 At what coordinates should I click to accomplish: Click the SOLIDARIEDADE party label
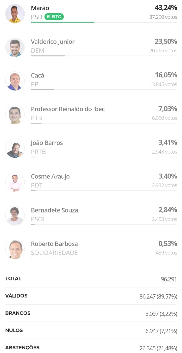[x=54, y=253]
